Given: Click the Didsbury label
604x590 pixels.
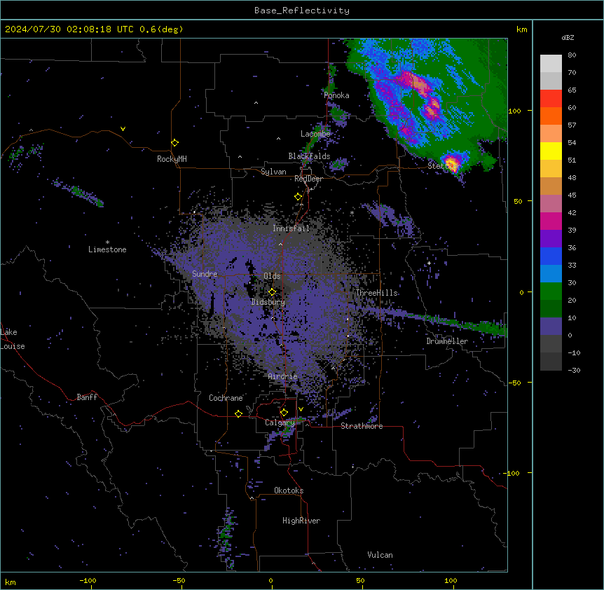Looking at the screenshot, I should pos(268,302).
